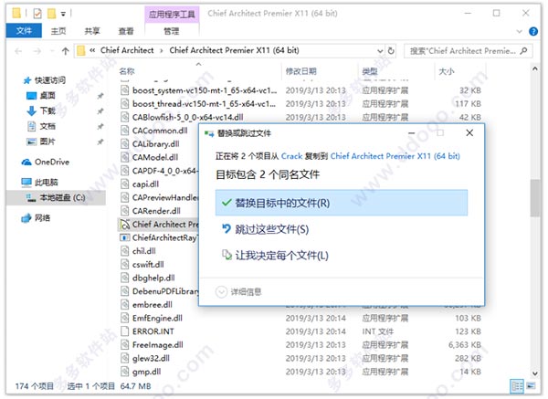This screenshot has width=548, height=399.
Task: Click scrollbar up arrow
Action: click(534, 69)
